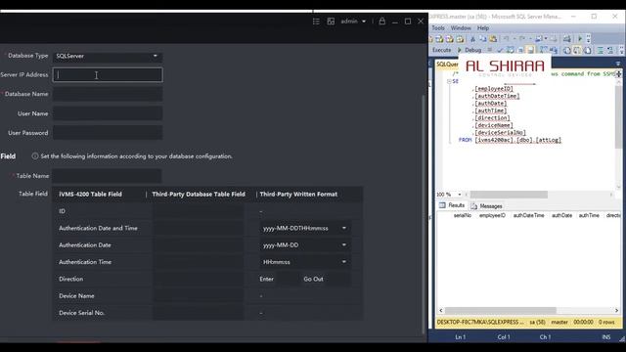Image resolution: width=626 pixels, height=352 pixels.
Task: Open the yyyy-MM-DDTHH:mm:ss format dropdown
Action: (x=305, y=228)
